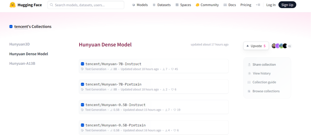Click the tencent name in Collections heading

tap(21, 26)
